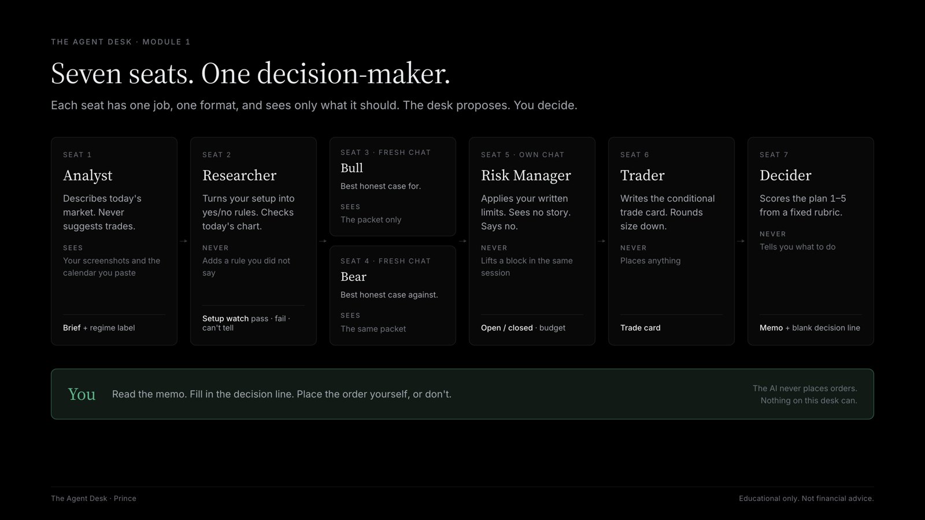Click 'The Agent Desk · Prince' footer

tap(94, 498)
